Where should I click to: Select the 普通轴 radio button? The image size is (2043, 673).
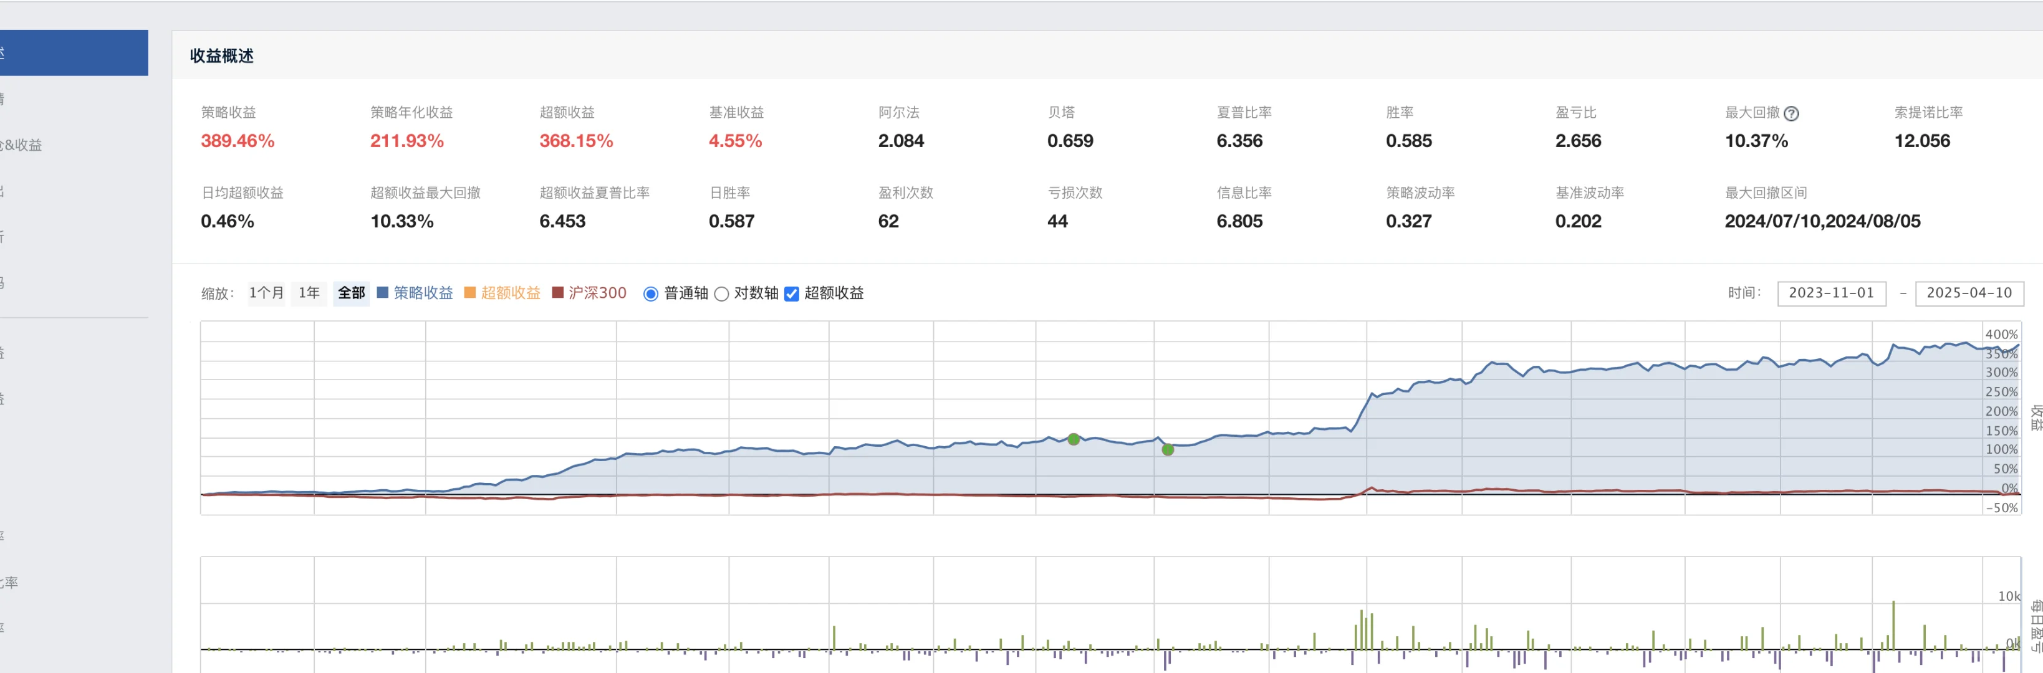650,294
